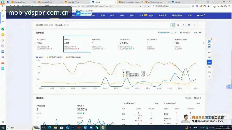Select the 日 (day) period option
The height and width of the screenshot is (130, 232).
coord(173,25)
